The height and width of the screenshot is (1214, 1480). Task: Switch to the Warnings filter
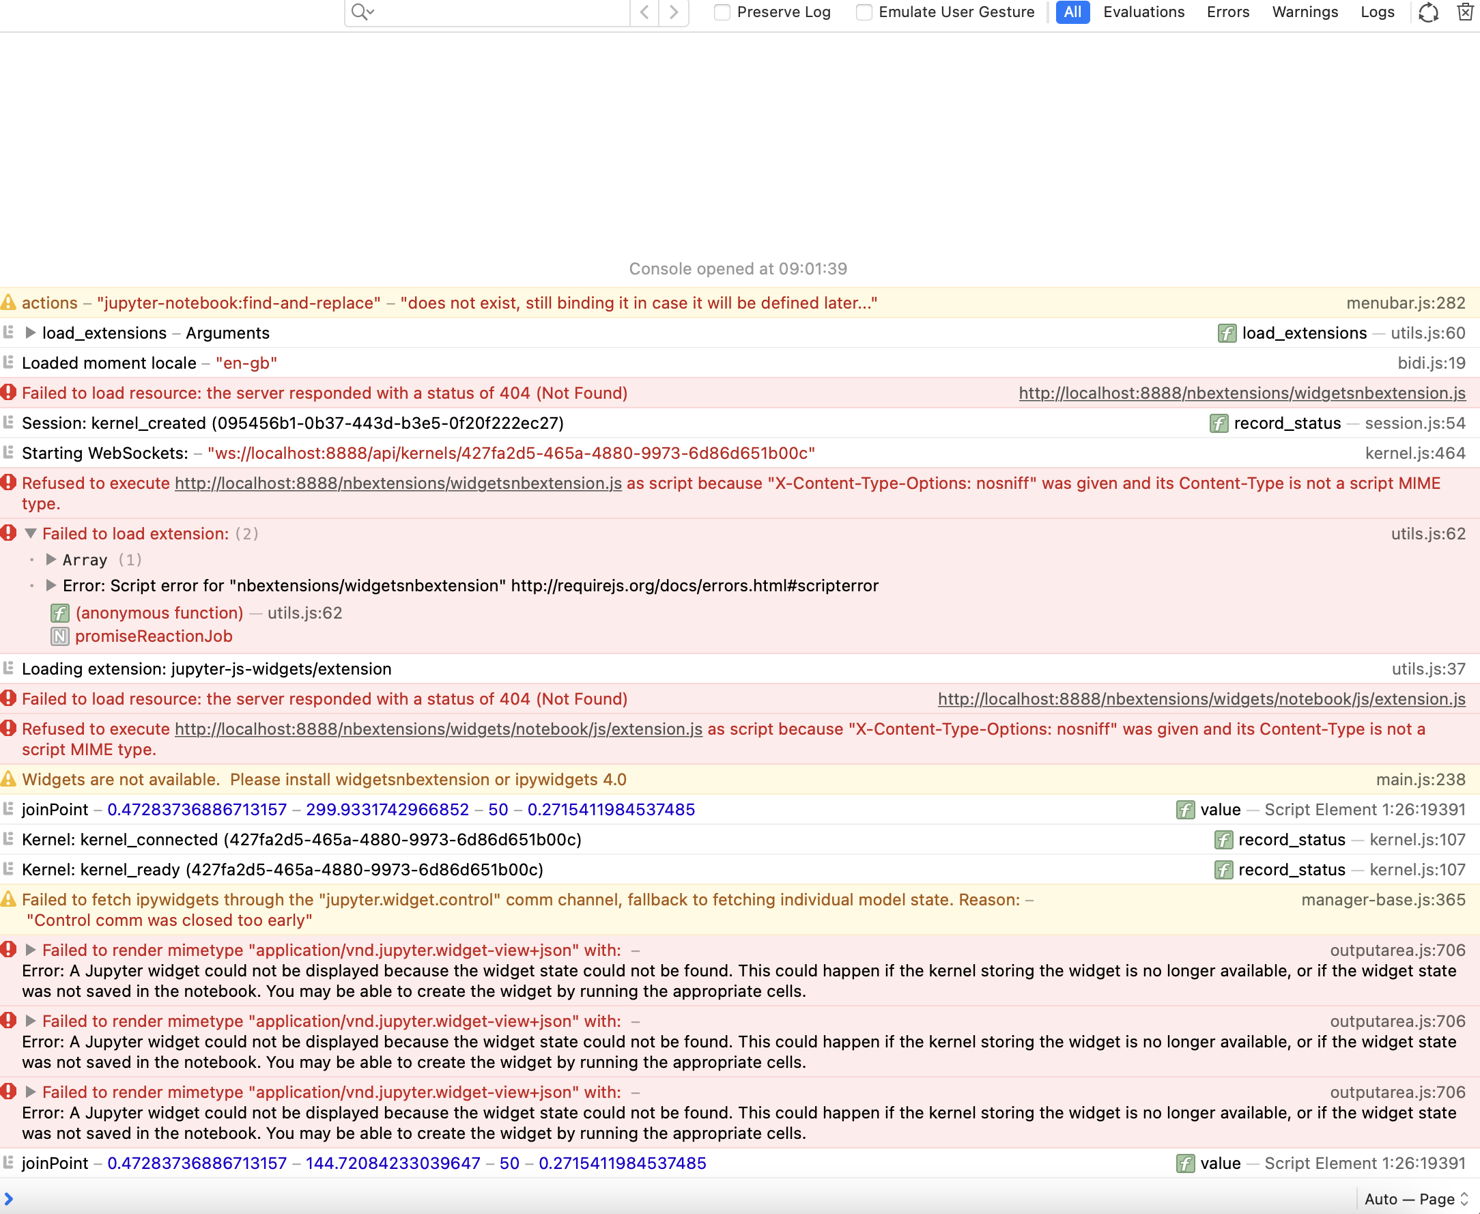tap(1305, 12)
